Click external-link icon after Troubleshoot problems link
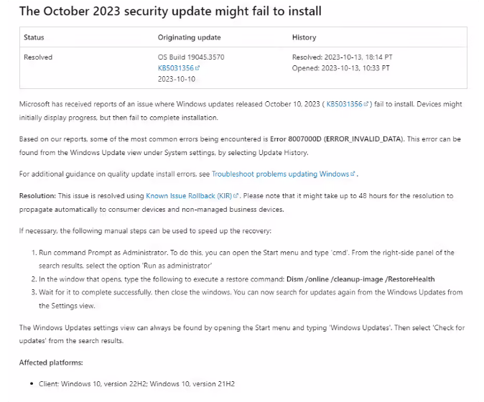 click(x=353, y=174)
